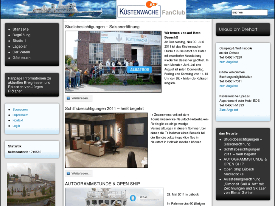Open the Gästebuch page
The width and height of the screenshot is (275, 206).
point(22,58)
